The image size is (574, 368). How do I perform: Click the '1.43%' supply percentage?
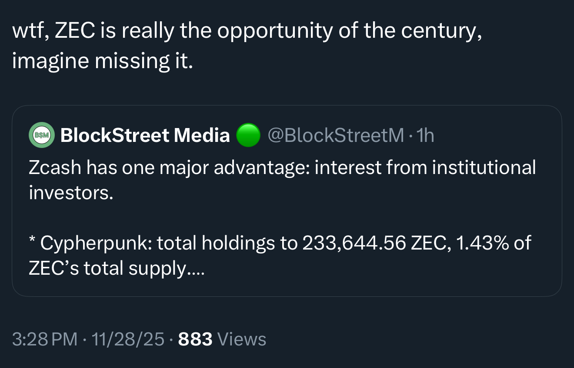(476, 243)
